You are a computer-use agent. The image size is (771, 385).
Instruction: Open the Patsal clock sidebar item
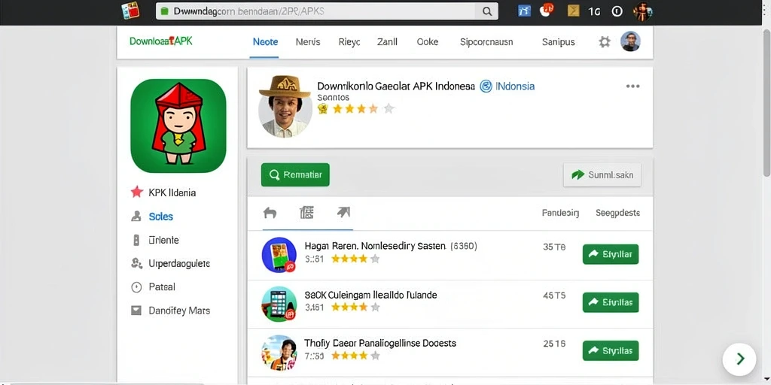click(x=153, y=287)
